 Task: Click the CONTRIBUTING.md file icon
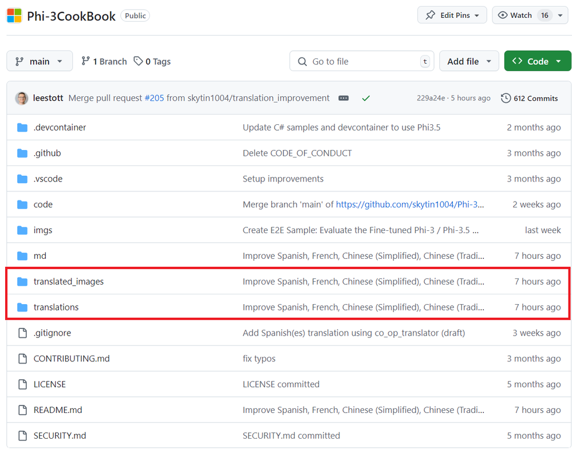[23, 359]
